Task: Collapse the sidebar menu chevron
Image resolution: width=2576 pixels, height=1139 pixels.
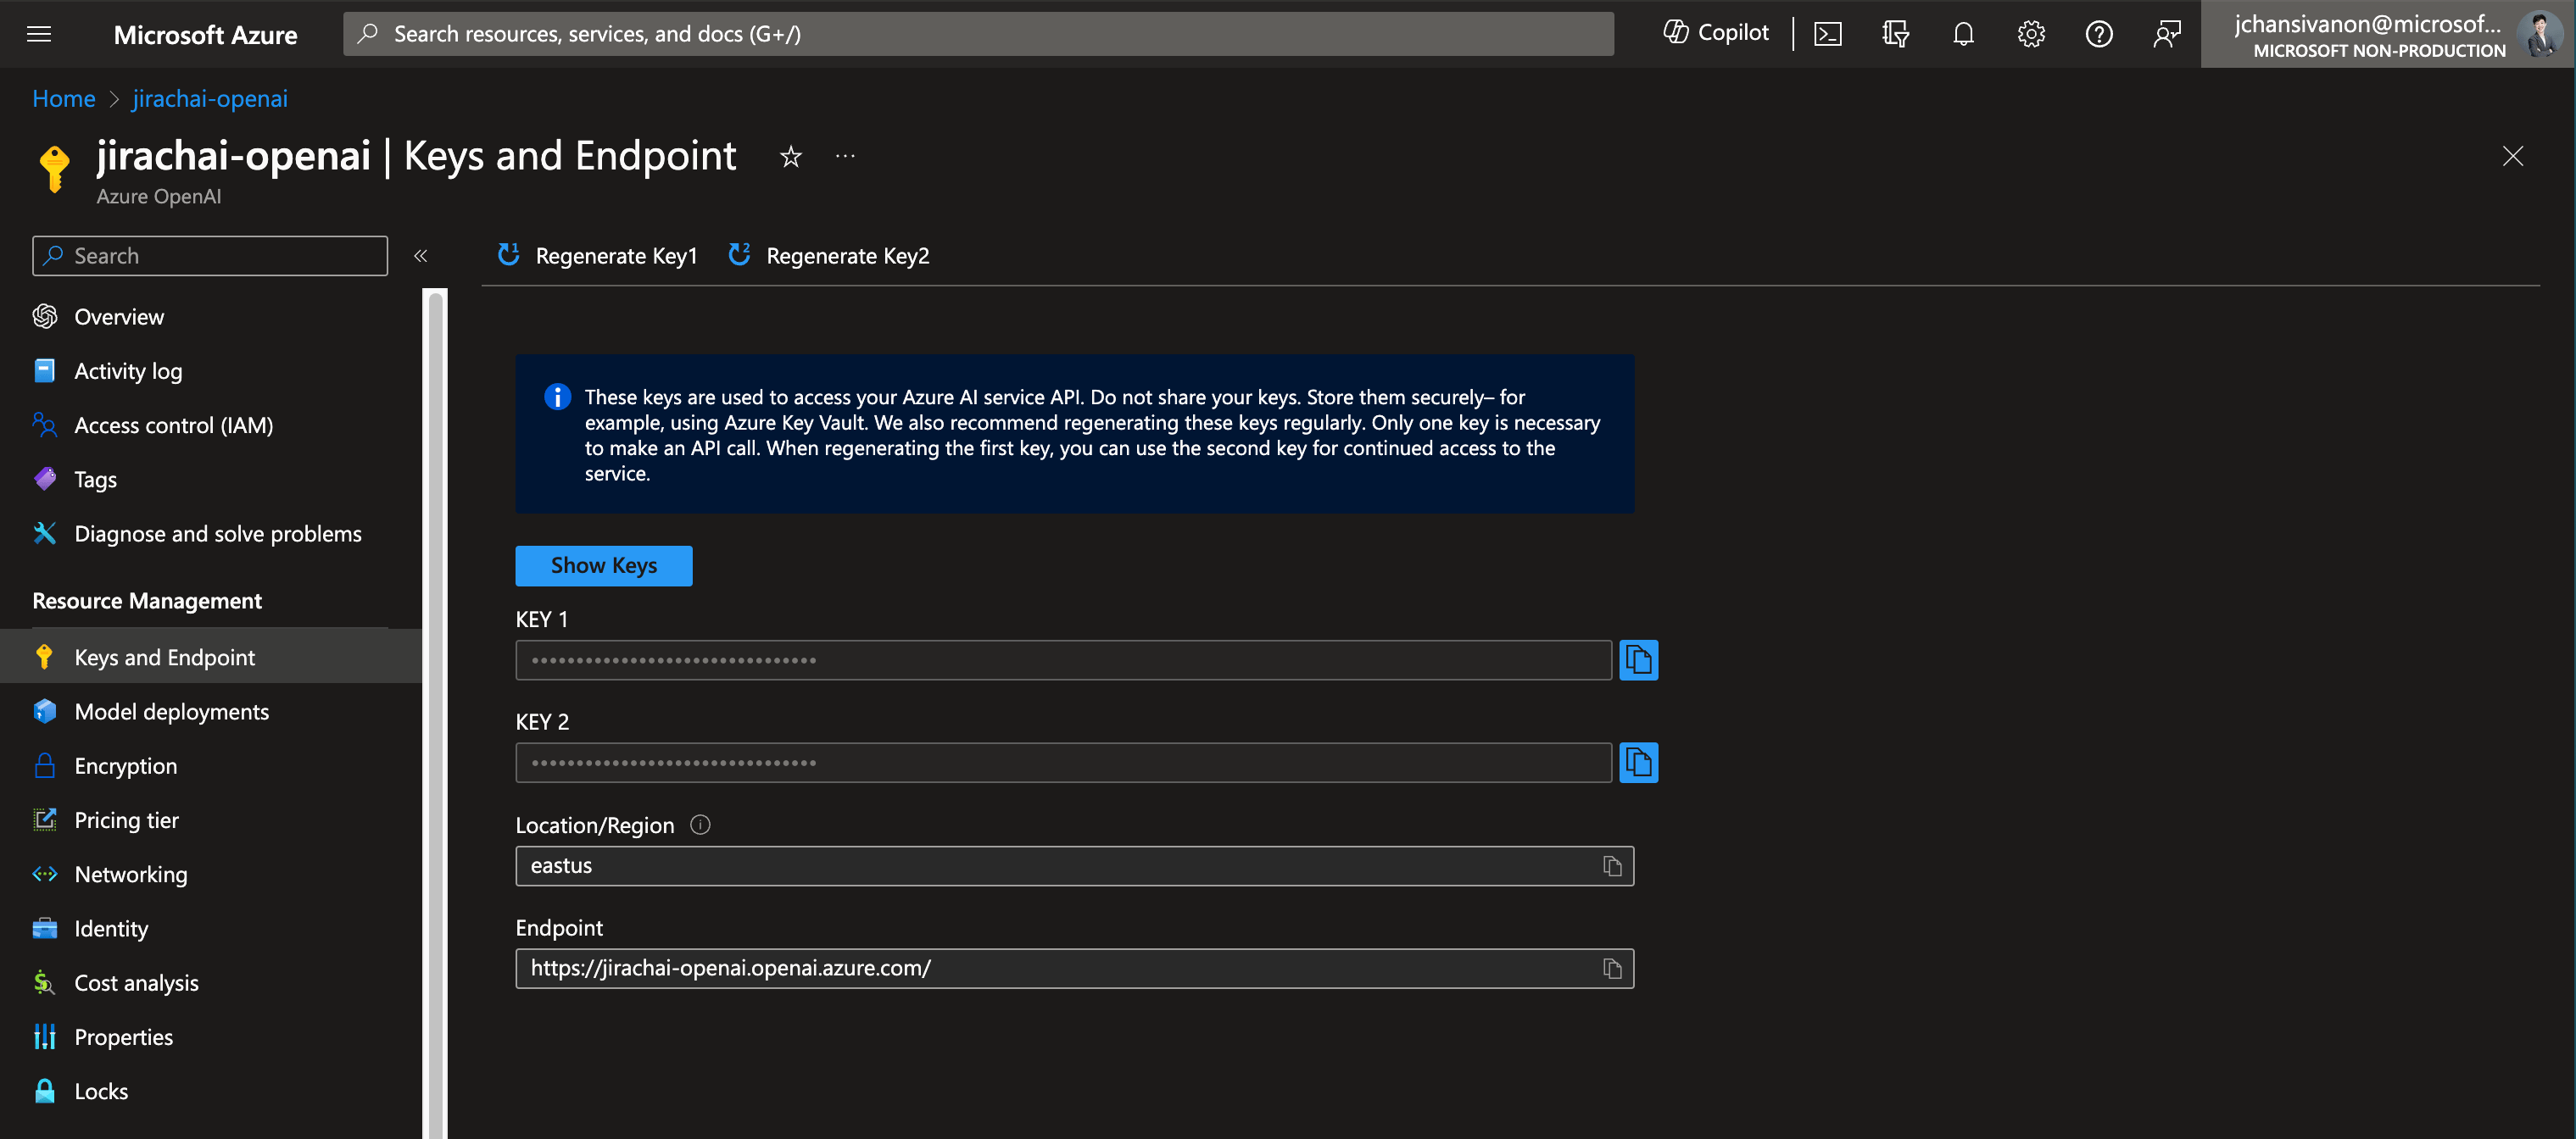Action: tap(420, 256)
